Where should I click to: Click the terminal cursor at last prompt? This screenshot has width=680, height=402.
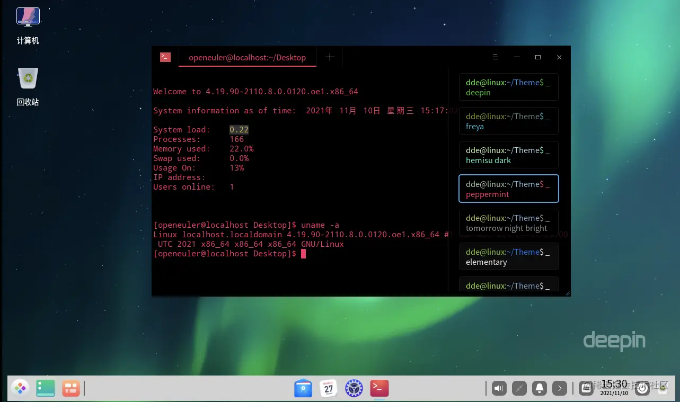pos(304,254)
